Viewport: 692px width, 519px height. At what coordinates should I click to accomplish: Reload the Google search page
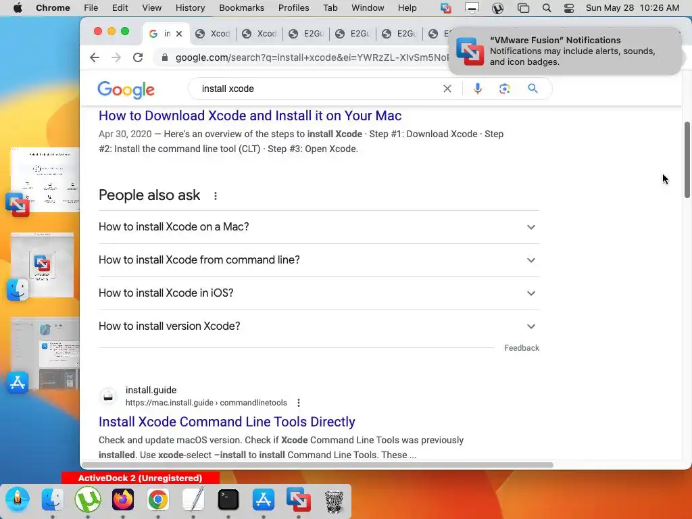(138, 57)
